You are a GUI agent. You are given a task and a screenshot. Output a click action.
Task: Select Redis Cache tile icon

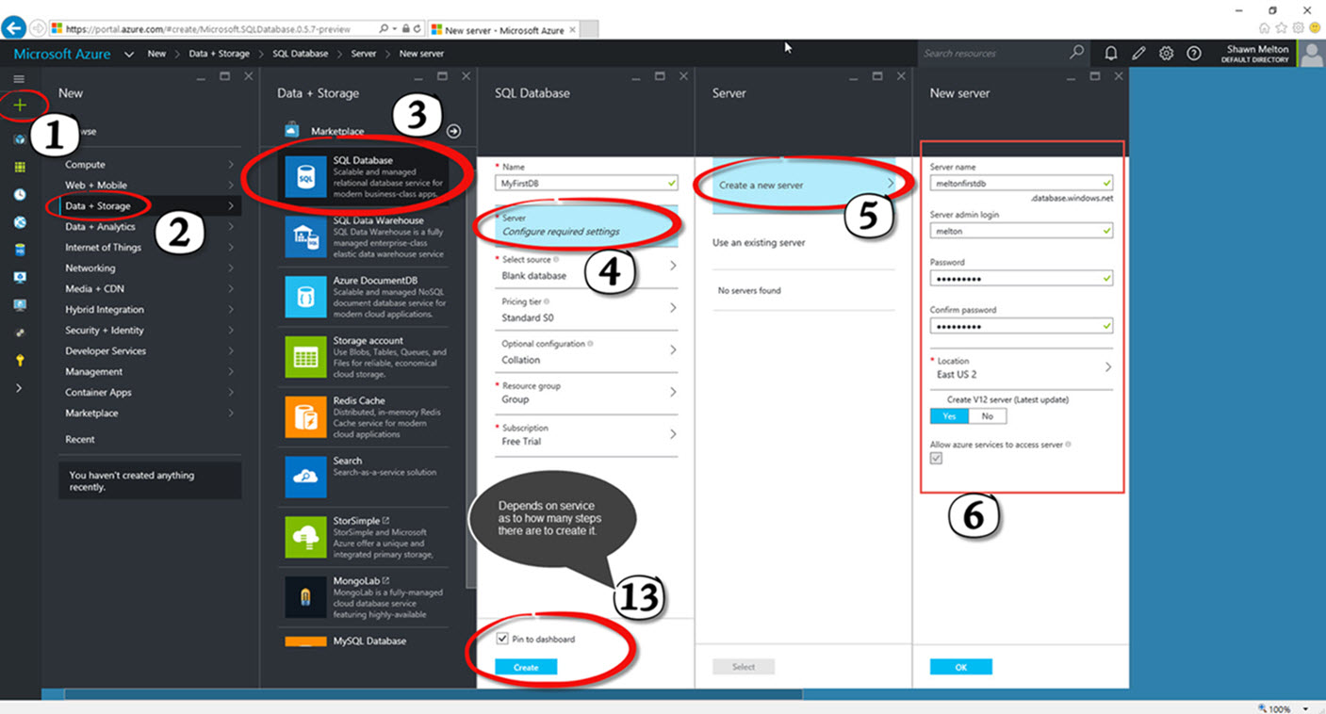click(305, 417)
